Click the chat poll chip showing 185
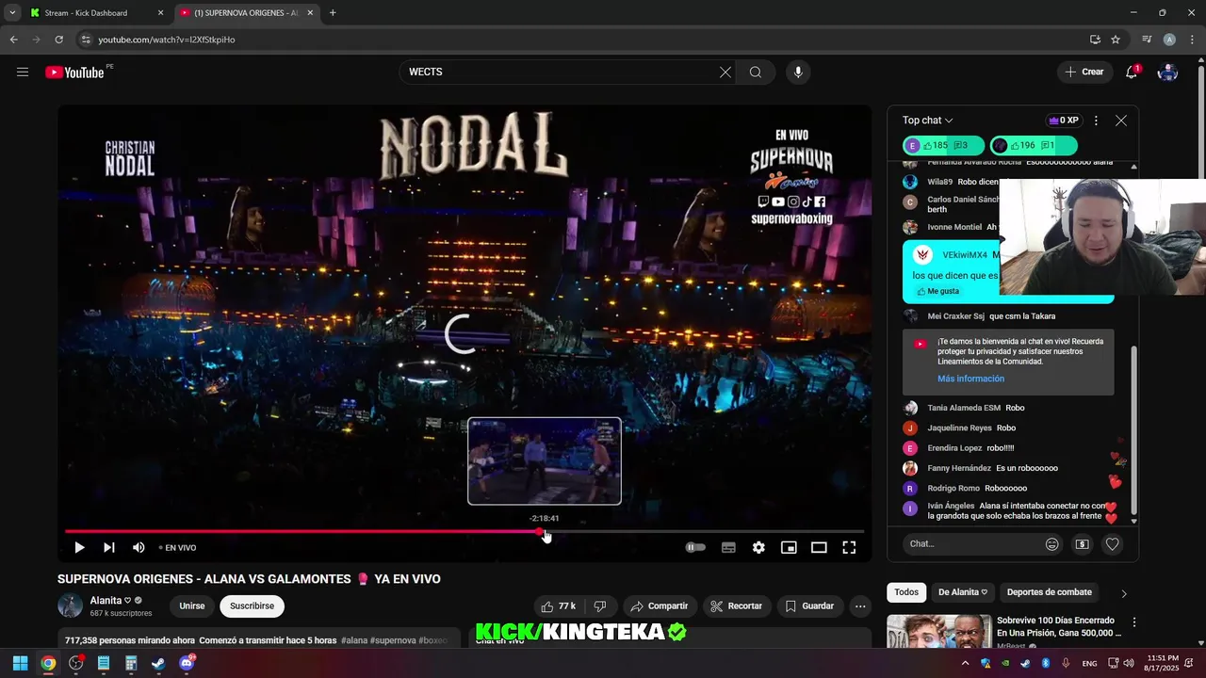This screenshot has width=1206, height=678. pos(944,145)
